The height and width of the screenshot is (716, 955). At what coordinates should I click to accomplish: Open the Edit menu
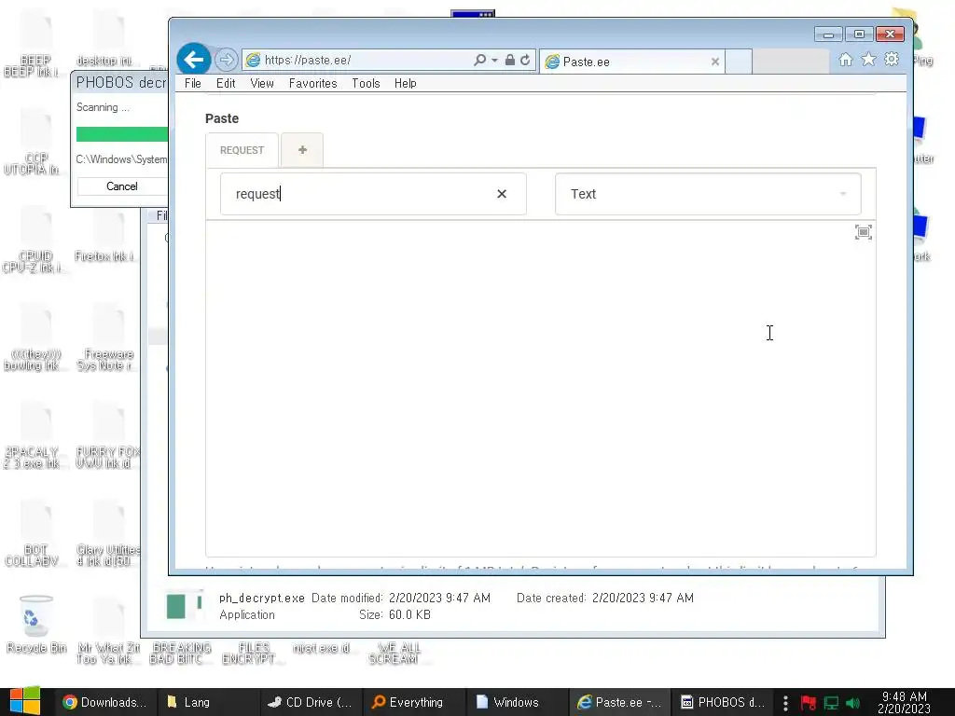226,83
